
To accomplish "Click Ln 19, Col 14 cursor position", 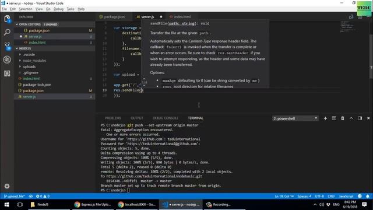I will click(x=284, y=196).
